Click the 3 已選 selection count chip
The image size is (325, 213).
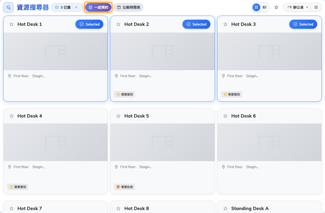pyautogui.click(x=67, y=7)
